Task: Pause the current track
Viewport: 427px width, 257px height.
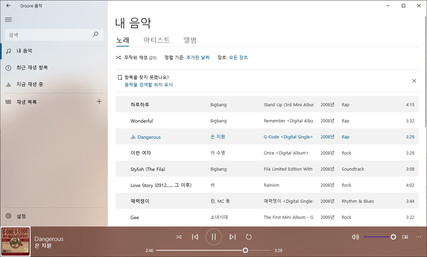Action: [213, 237]
